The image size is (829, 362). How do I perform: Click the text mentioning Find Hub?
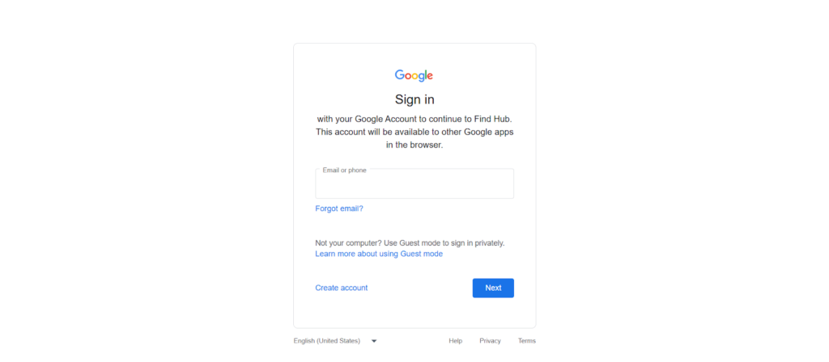point(414,120)
